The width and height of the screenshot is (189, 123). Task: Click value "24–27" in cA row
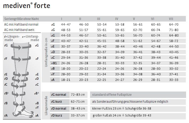[x=120, y=80]
